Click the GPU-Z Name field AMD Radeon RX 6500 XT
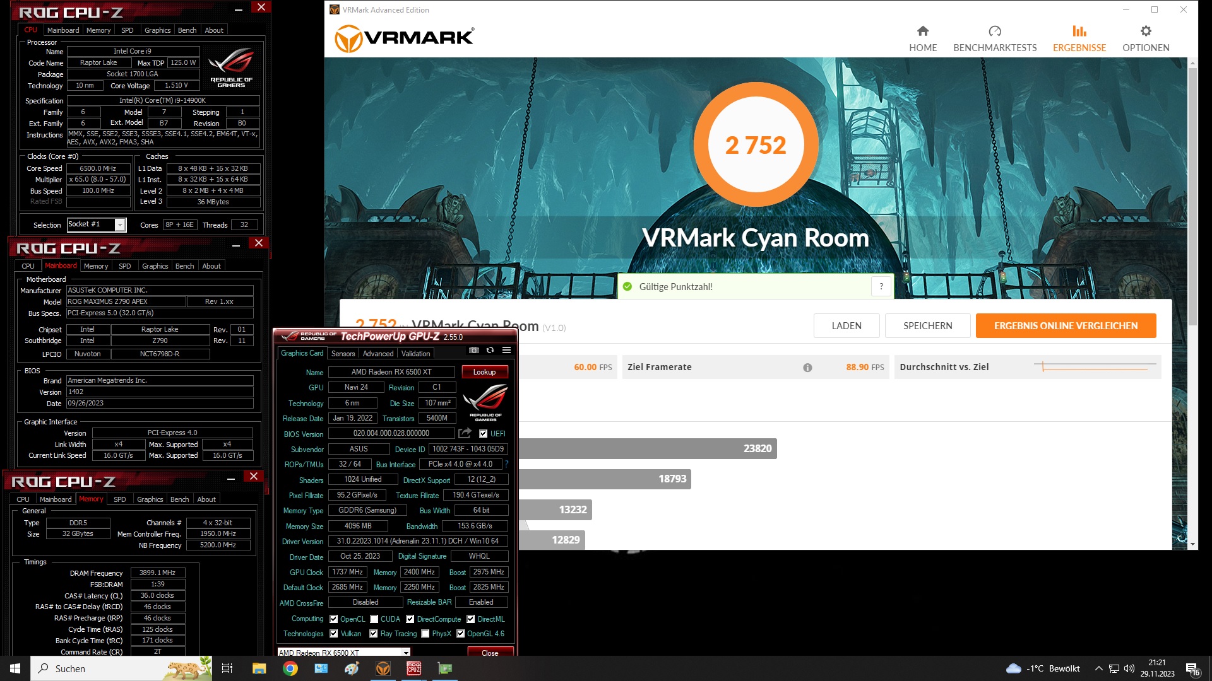The image size is (1212, 681). coord(391,372)
